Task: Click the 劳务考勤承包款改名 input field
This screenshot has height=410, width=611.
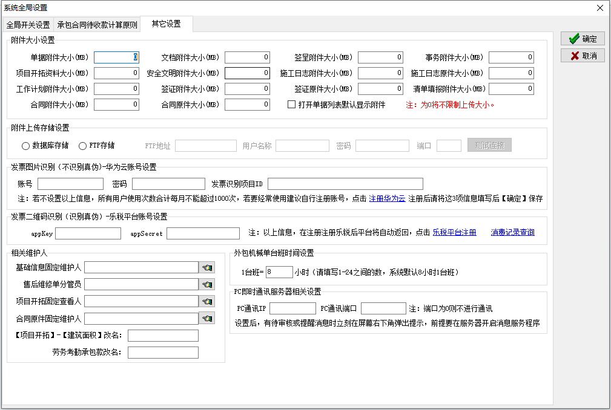Action: coord(163,353)
